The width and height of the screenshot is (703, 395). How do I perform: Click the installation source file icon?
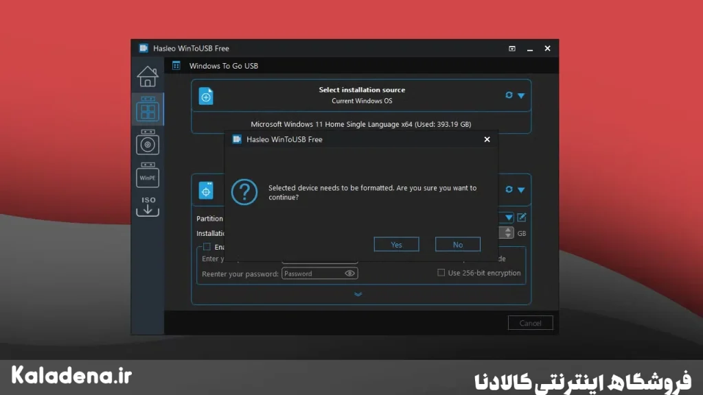(x=206, y=96)
